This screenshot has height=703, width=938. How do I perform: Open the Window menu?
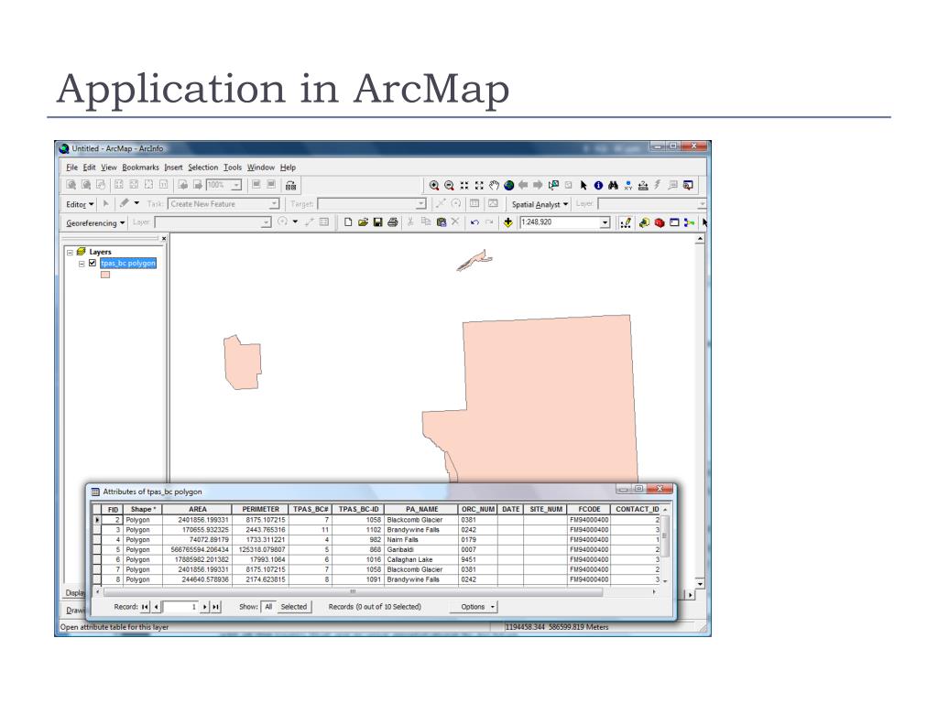coord(261,168)
